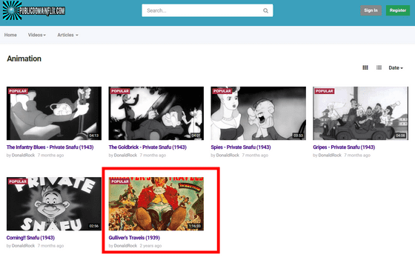Open the Date sort dropdown
415x277 pixels.
coord(396,67)
